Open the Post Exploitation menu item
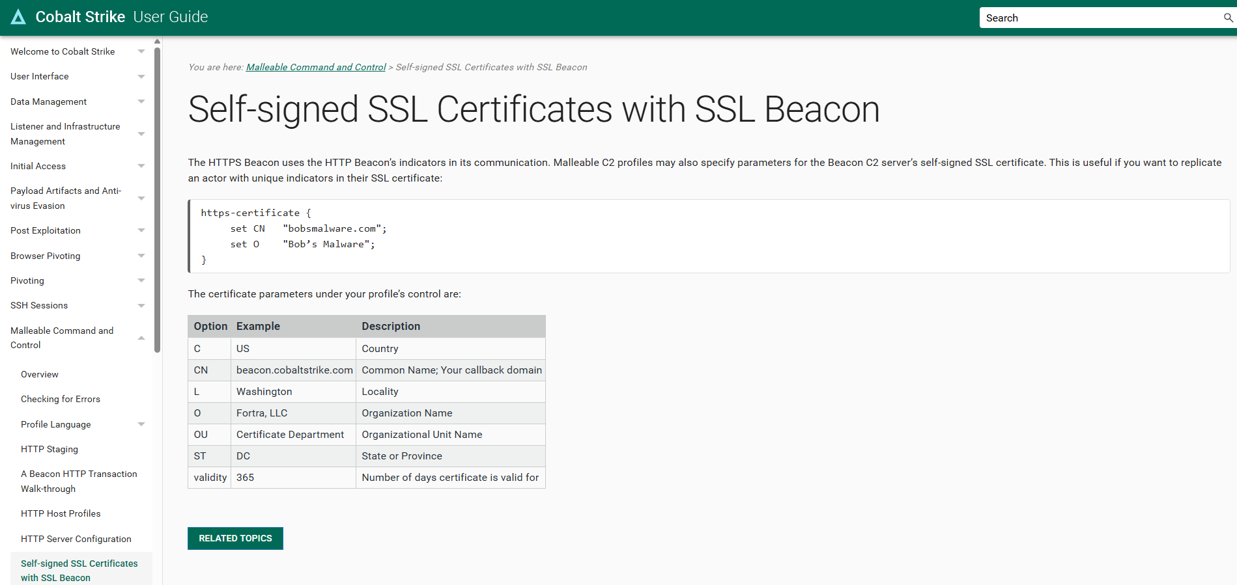Screen dimensions: 1237x585 [46, 230]
